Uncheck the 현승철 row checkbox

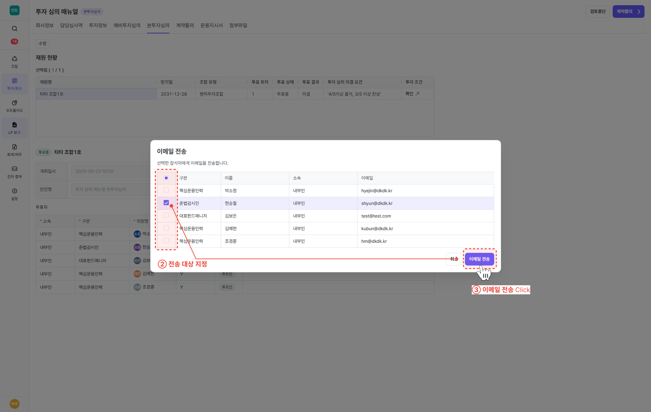pos(166,203)
